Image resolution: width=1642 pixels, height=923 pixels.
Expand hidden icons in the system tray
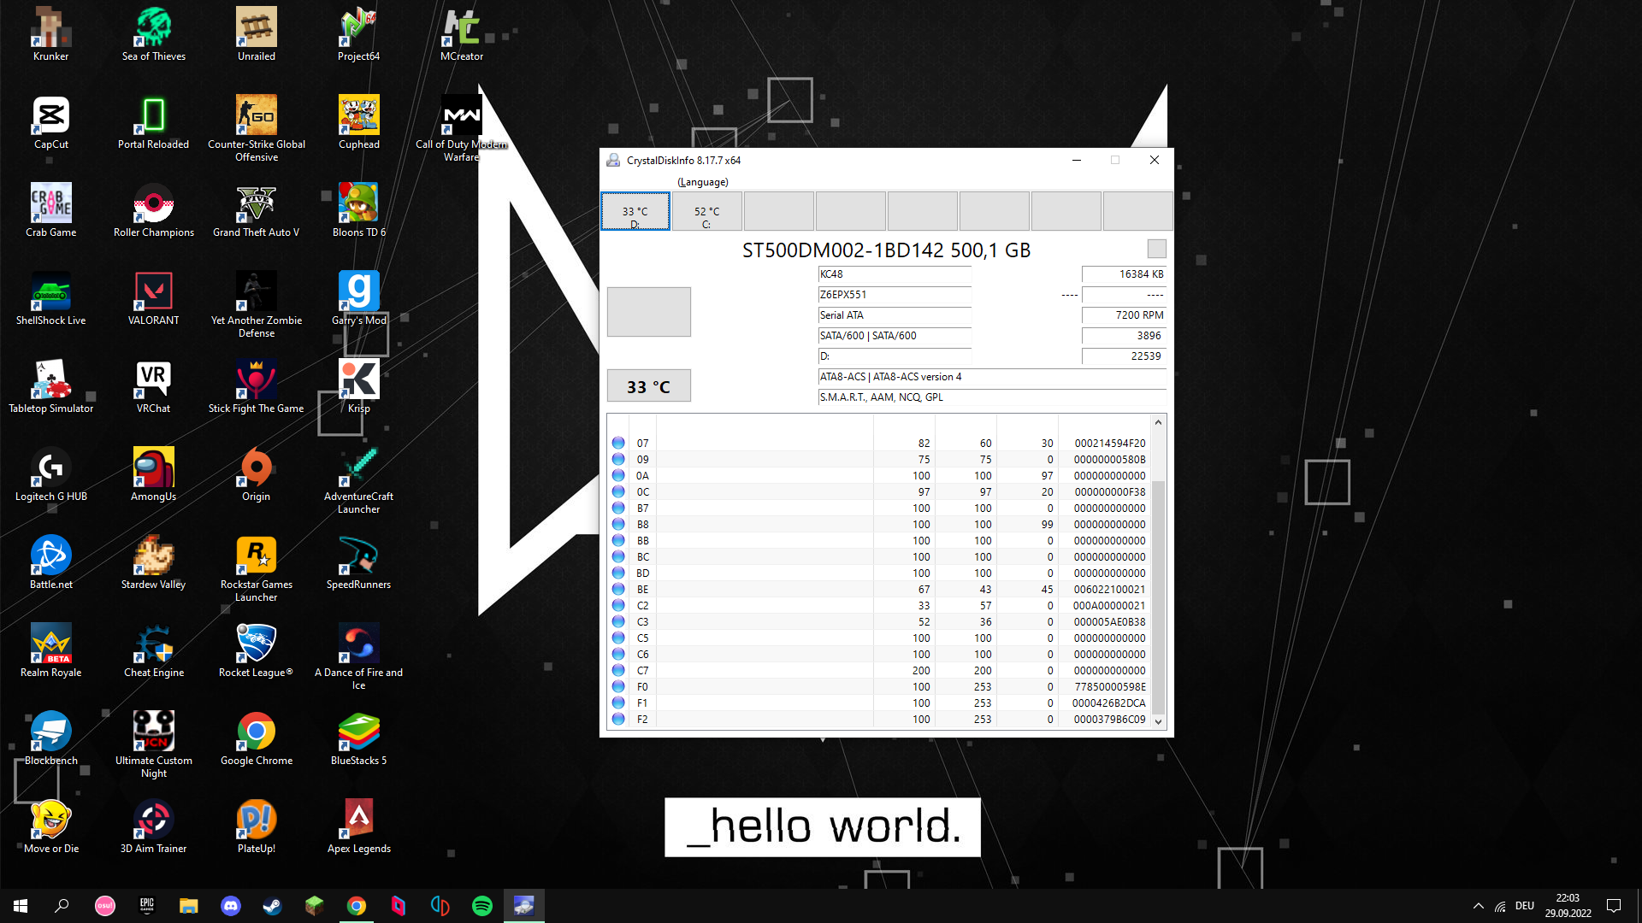tap(1477, 906)
